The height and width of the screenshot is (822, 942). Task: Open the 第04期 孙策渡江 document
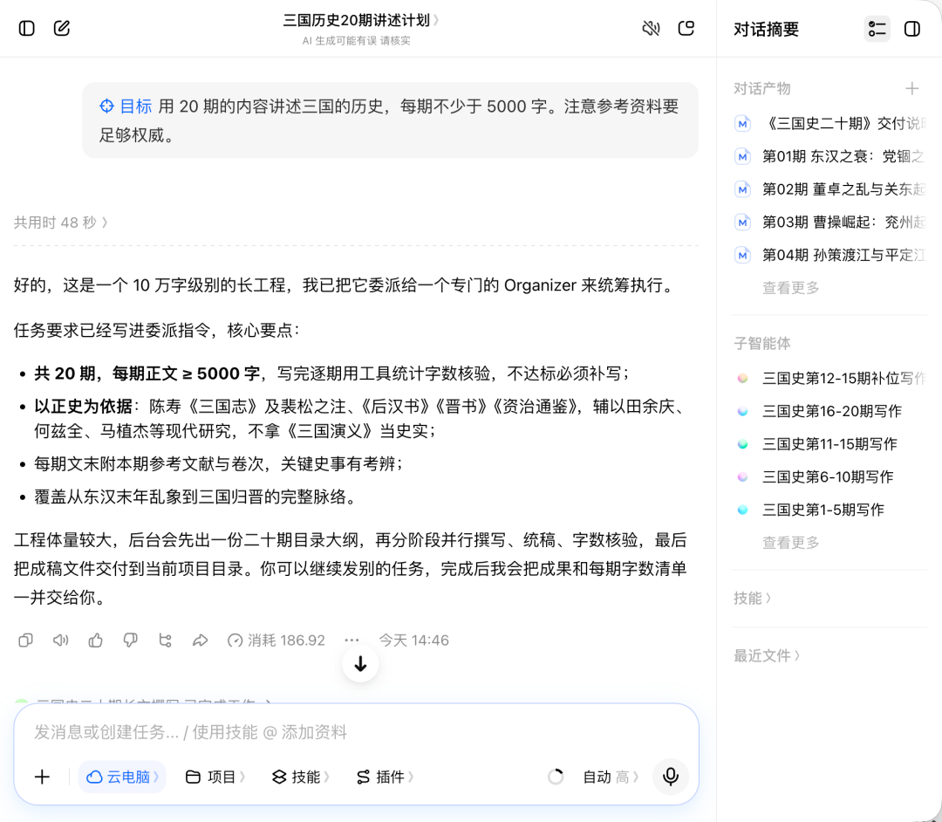829,255
